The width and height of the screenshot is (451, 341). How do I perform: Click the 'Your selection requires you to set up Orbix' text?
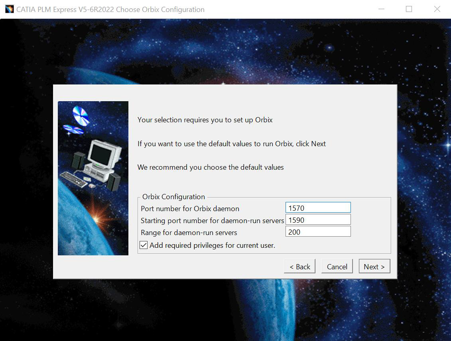pos(205,120)
